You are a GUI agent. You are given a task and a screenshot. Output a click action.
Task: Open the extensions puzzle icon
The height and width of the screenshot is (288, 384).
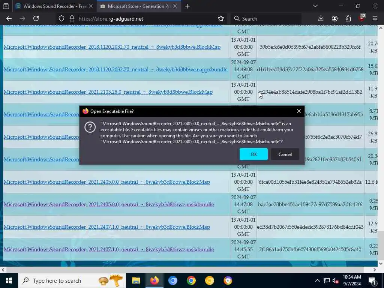pos(348,19)
